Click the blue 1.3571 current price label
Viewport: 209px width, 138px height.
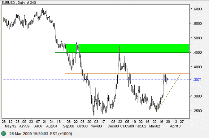(196, 79)
